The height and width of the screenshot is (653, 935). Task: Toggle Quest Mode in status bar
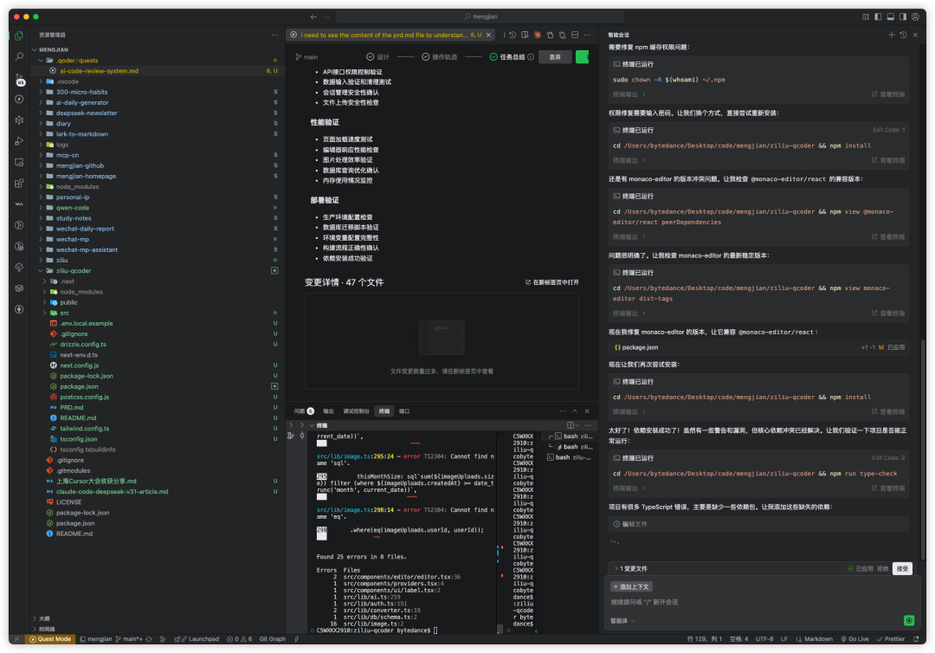coord(52,639)
